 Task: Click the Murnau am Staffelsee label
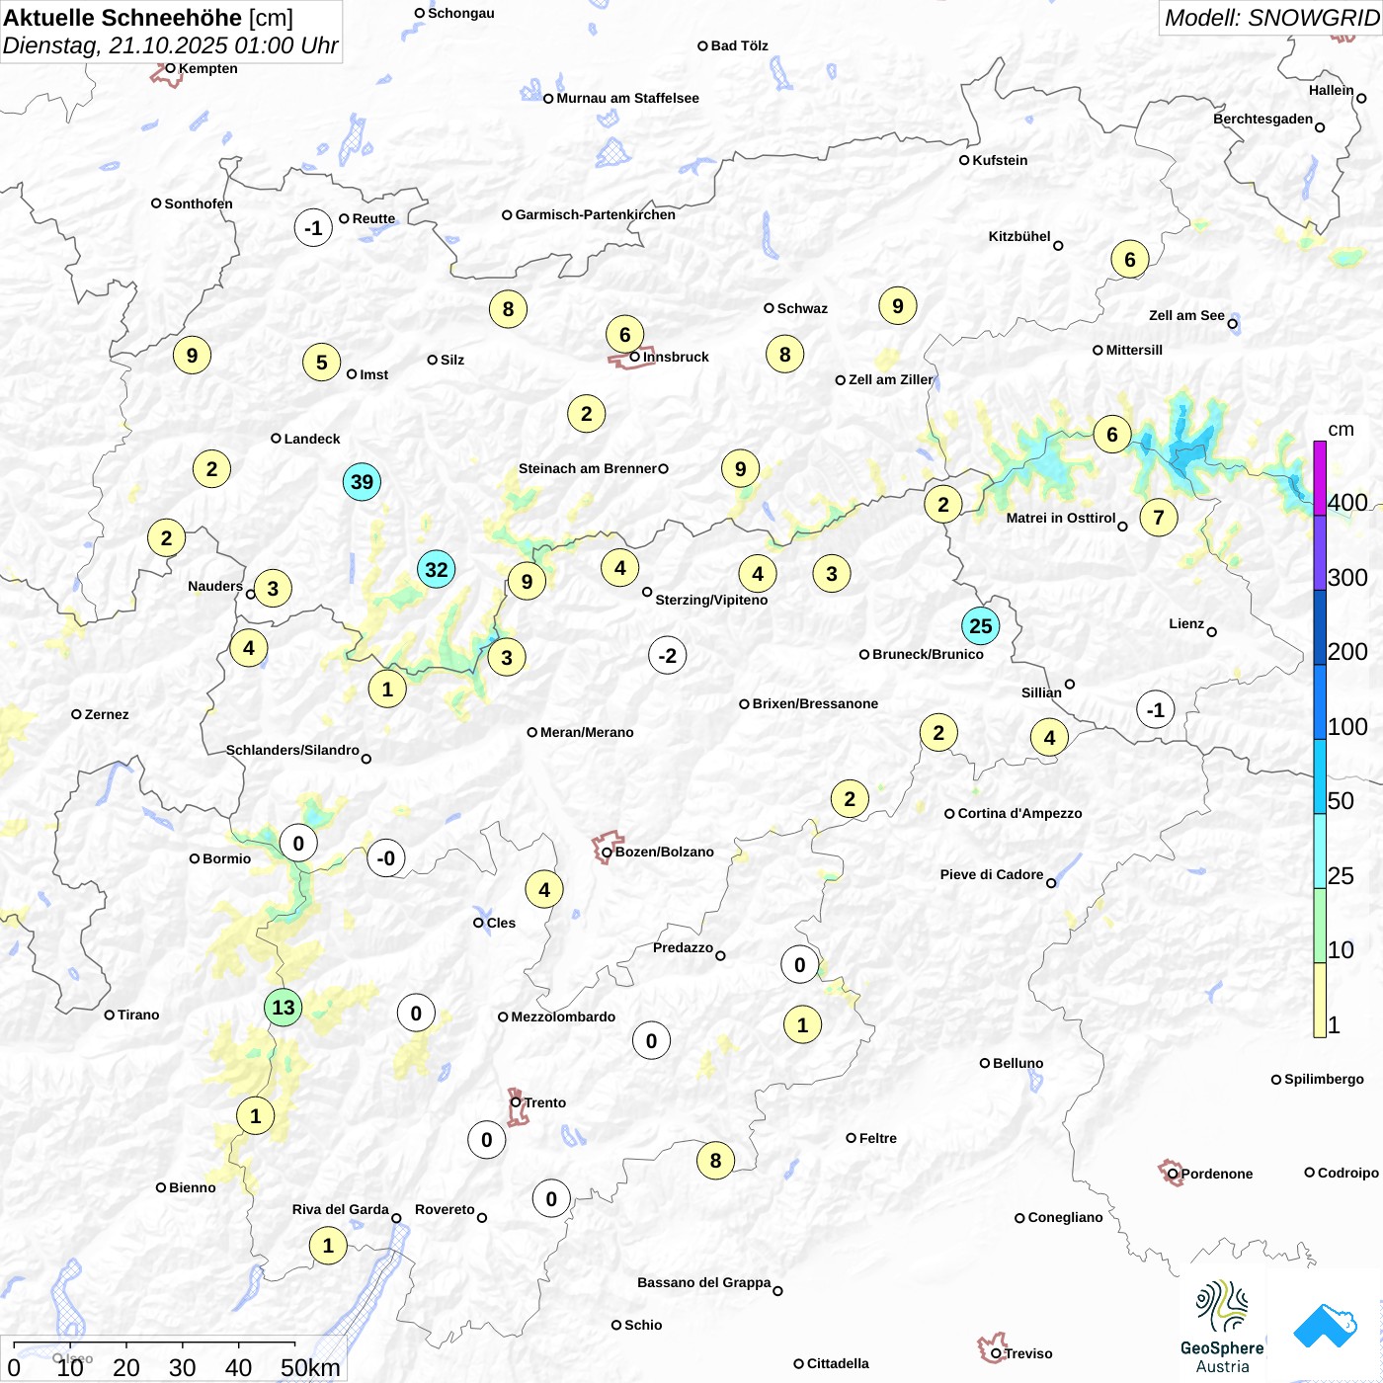(x=627, y=98)
